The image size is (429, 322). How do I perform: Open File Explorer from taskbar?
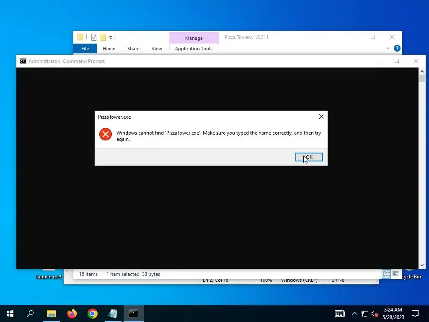pos(51,314)
